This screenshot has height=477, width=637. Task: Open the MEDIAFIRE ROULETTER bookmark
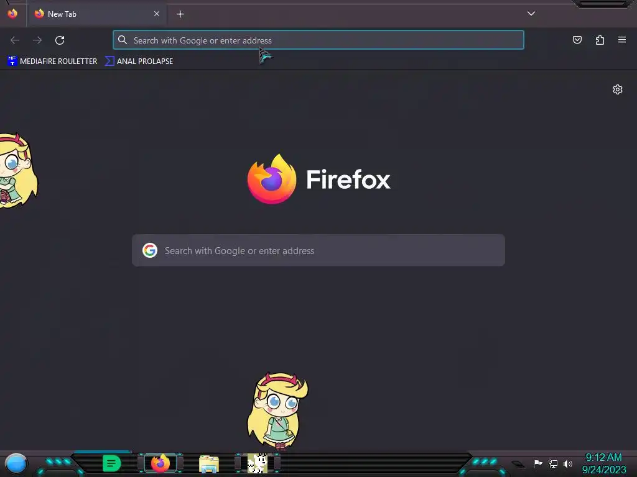click(52, 61)
